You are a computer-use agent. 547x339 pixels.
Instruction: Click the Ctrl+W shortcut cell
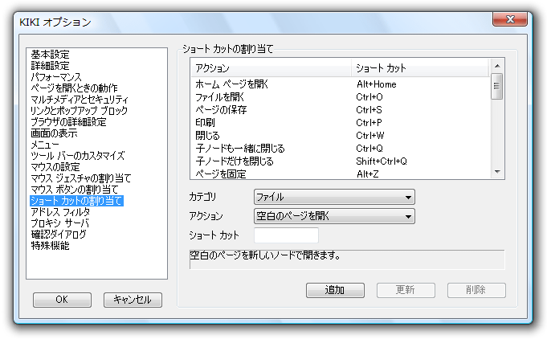pyautogui.click(x=369, y=135)
